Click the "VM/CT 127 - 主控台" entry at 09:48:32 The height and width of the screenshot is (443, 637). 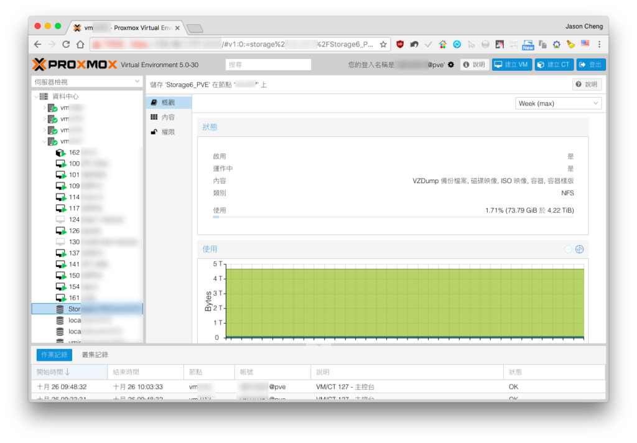pyautogui.click(x=345, y=387)
